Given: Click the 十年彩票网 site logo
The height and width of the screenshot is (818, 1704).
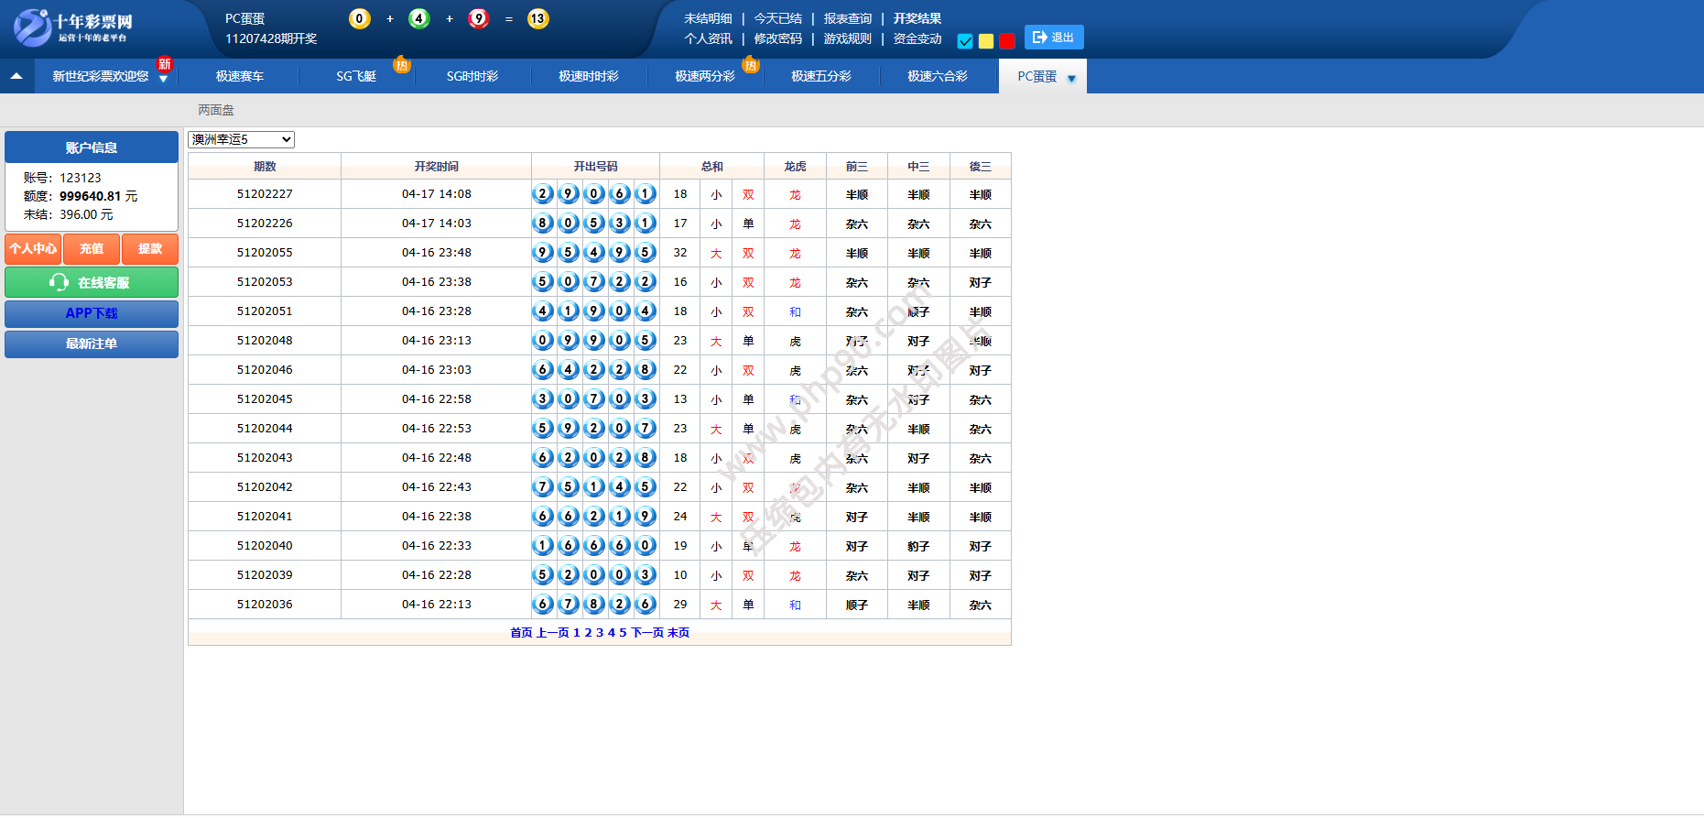Looking at the screenshot, I should pyautogui.click(x=73, y=27).
